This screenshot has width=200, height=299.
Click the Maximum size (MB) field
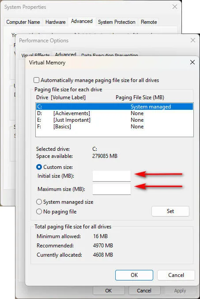point(112,189)
